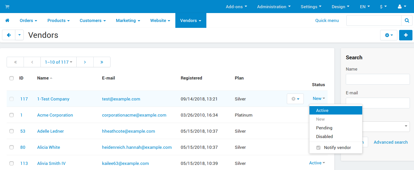Click email hheathcote@example.com
Screen dimensions: 414x170
128,131
